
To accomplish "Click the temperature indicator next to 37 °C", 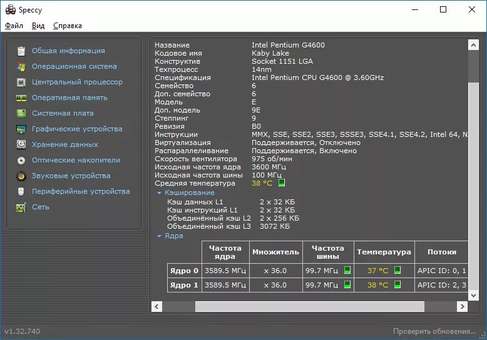I will (x=397, y=270).
